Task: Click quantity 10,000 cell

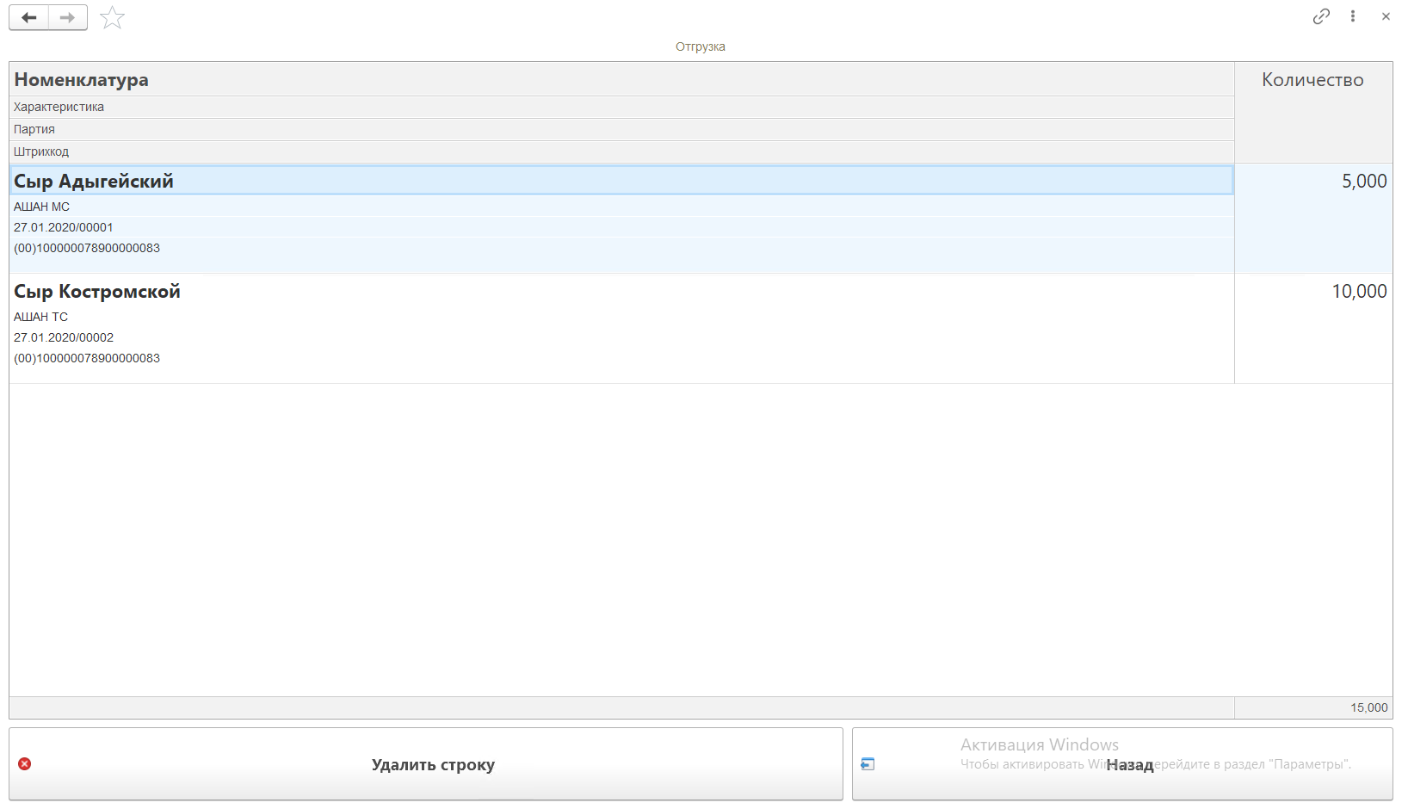Action: click(1359, 292)
